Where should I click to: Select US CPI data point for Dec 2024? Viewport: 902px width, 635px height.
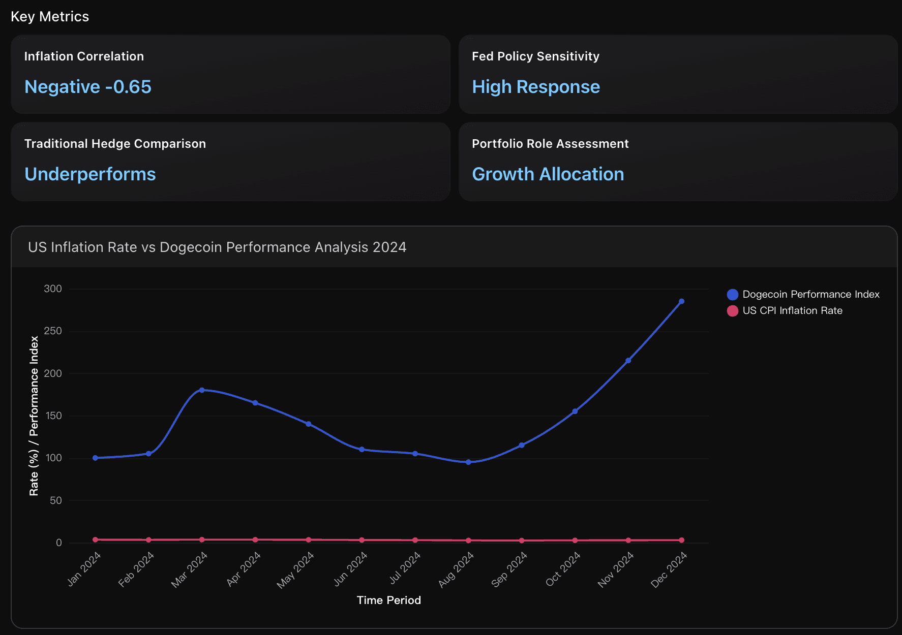[681, 540]
